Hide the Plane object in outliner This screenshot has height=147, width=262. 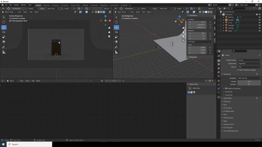[x=260, y=31]
